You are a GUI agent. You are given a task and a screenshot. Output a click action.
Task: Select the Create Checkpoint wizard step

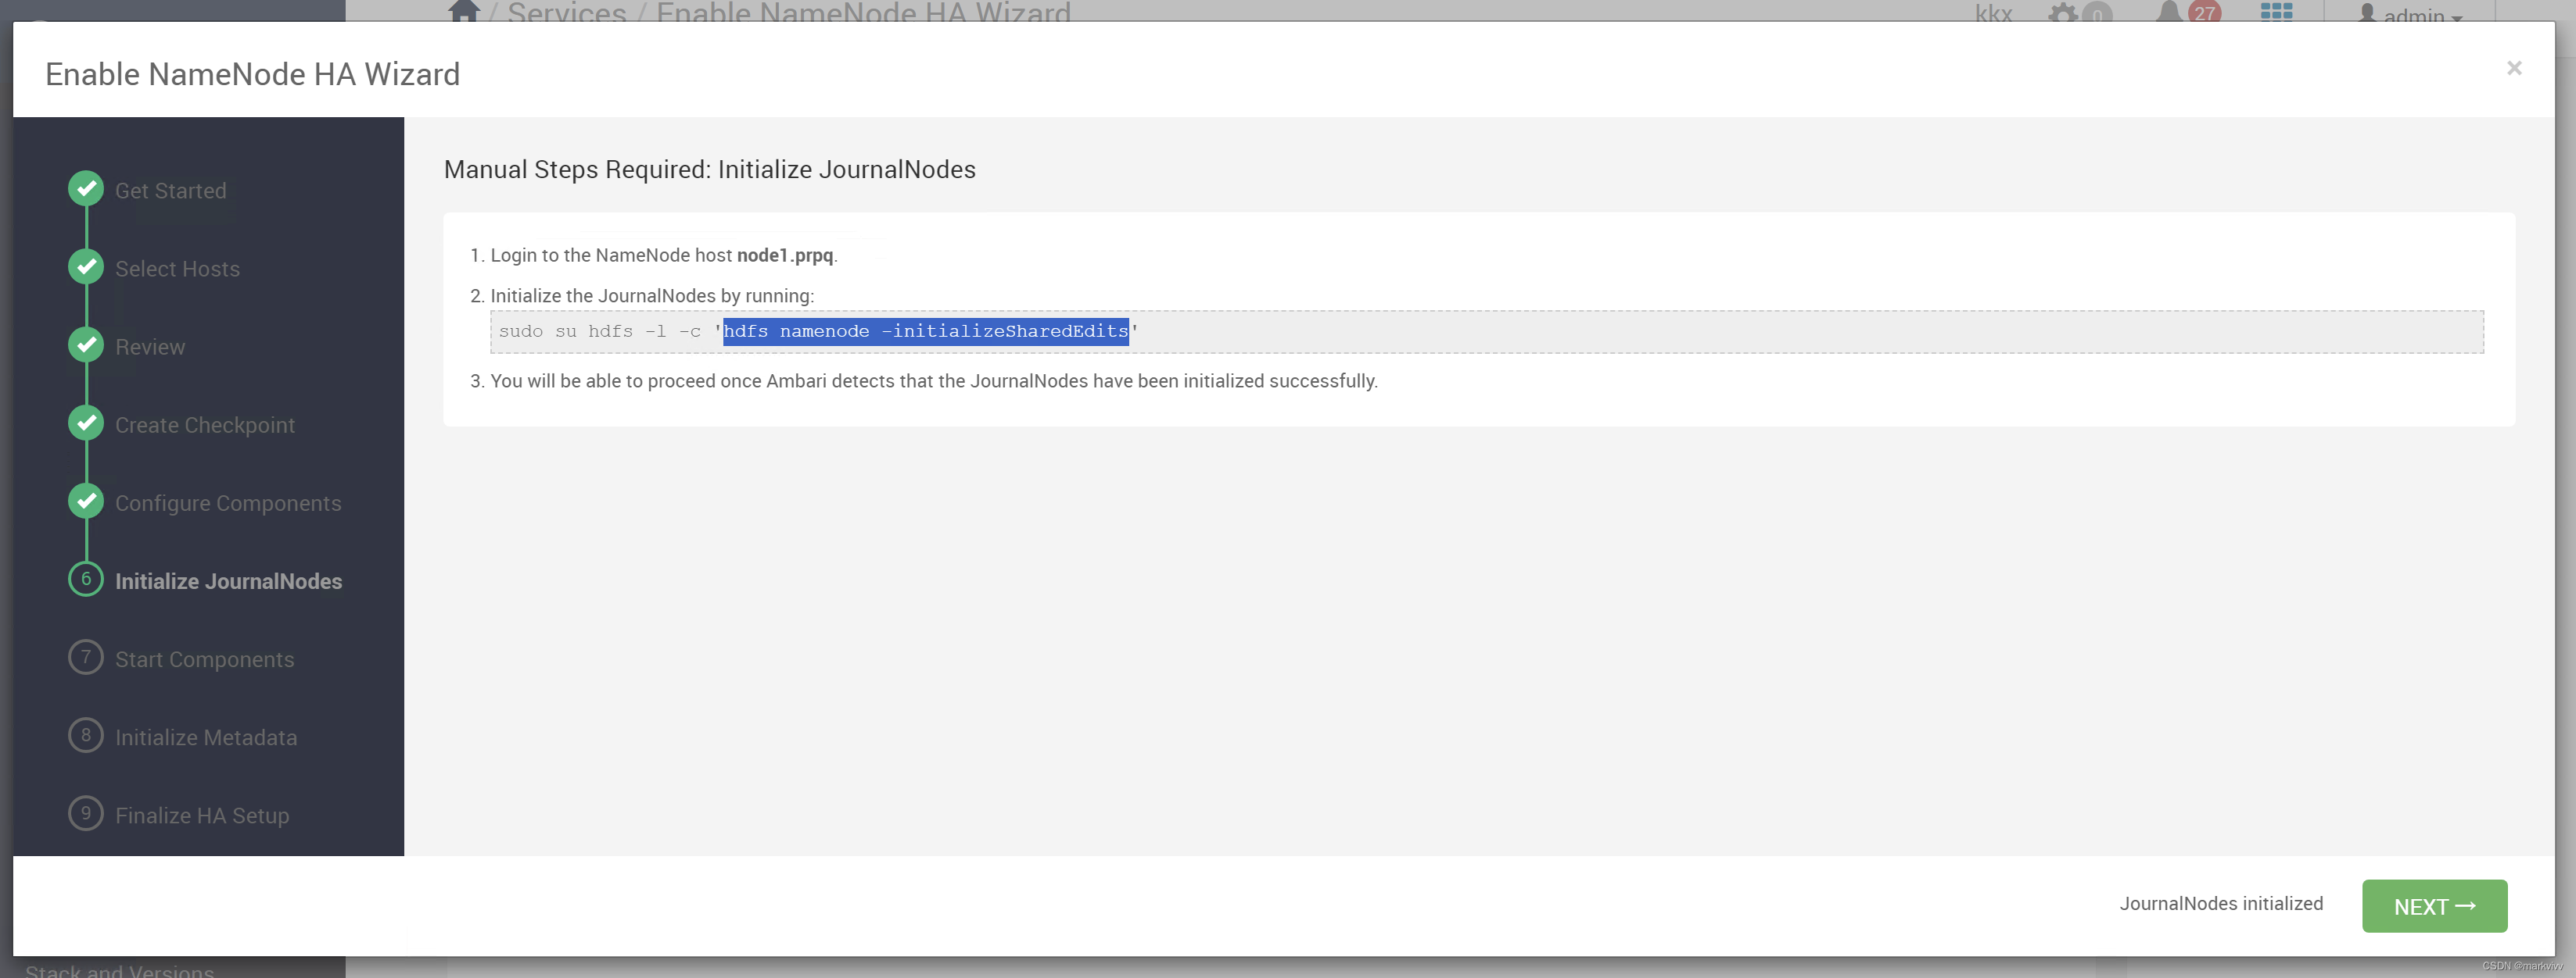205,426
